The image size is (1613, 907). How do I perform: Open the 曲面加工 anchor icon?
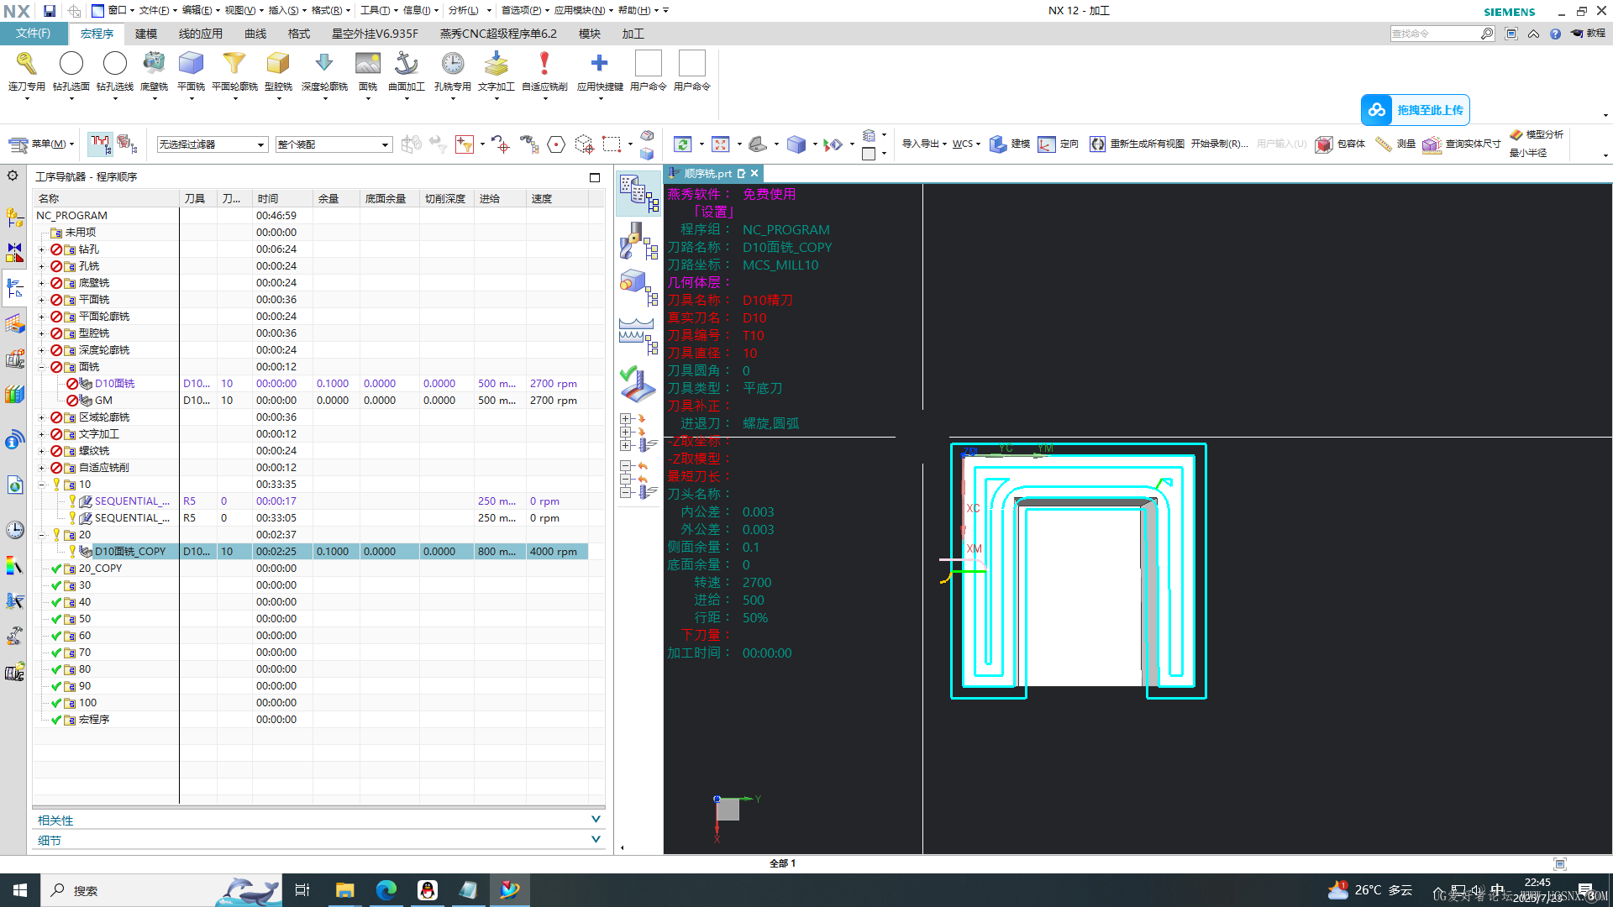click(x=407, y=64)
